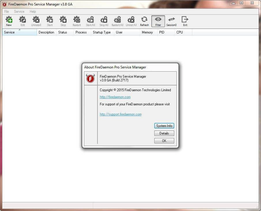Click the Stop All services icon
261x211 pixels.
104,21
